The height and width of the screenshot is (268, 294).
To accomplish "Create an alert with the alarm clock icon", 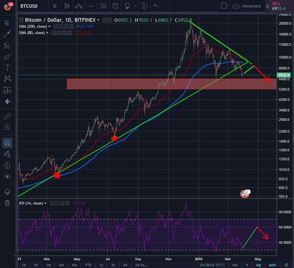I will tap(115, 6).
